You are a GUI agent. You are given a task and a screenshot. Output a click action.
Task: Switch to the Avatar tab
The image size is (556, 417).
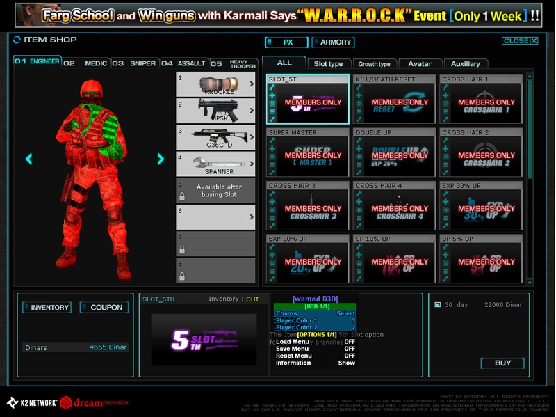click(420, 64)
